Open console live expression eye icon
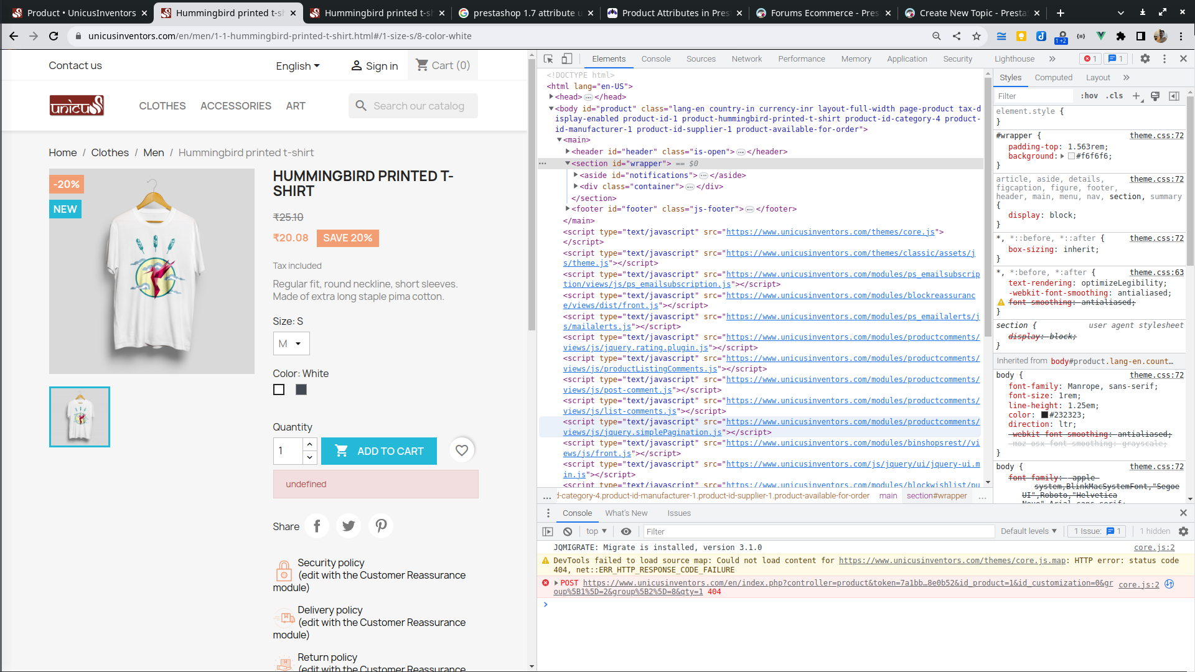This screenshot has height=672, width=1195. point(626,531)
